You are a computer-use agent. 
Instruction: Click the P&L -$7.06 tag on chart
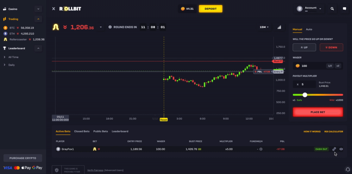(x=263, y=72)
